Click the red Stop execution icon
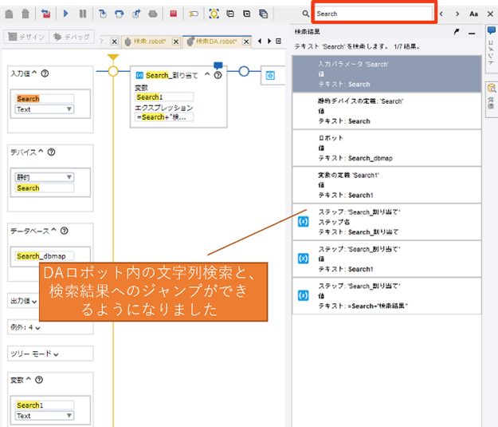 tap(173, 14)
